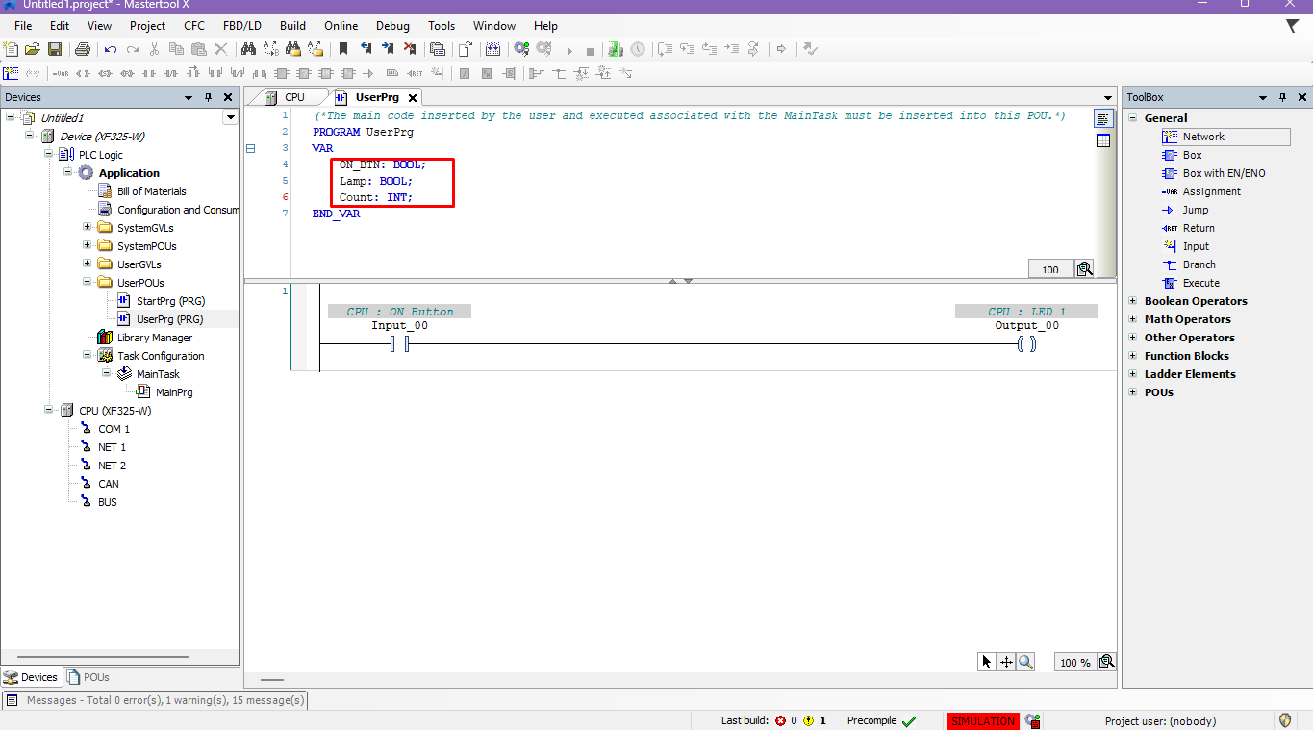Image resolution: width=1313 pixels, height=730 pixels.
Task: Switch declaration editor to tabular view
Action: [1103, 140]
